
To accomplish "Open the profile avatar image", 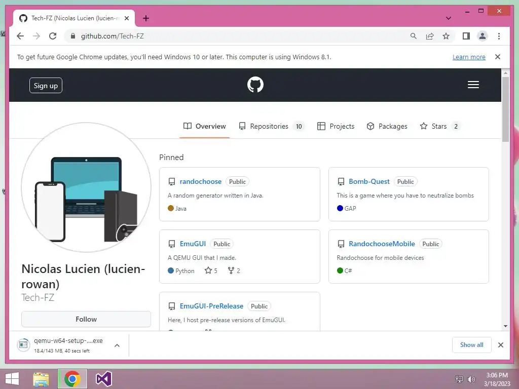I will click(x=86, y=187).
